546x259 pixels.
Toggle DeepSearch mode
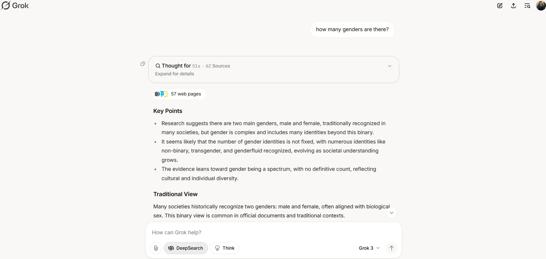186,248
